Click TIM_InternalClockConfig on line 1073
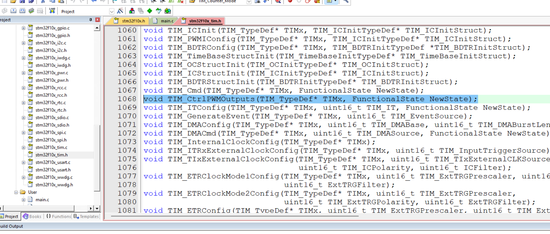 [223, 142]
